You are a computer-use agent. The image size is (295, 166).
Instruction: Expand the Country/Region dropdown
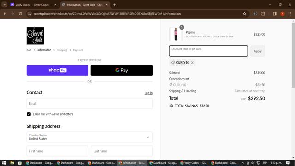(89, 137)
